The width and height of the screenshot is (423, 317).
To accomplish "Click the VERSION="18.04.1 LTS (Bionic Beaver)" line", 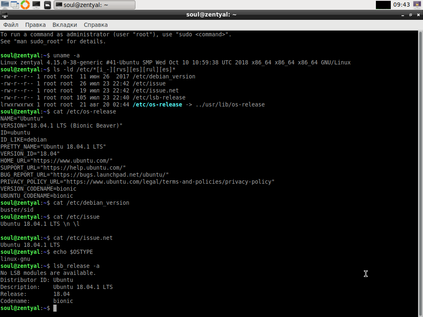I will coord(62,125).
